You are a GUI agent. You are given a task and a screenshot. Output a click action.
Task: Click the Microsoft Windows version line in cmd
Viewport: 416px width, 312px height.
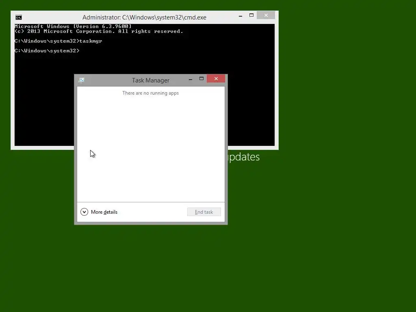(x=73, y=26)
